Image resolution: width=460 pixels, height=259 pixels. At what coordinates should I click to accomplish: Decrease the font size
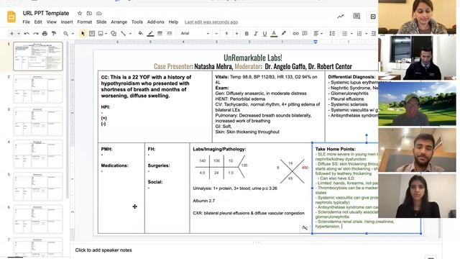coord(216,34)
